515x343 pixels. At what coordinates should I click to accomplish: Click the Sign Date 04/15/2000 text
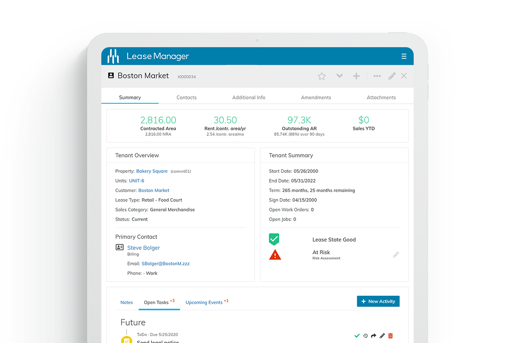pyautogui.click(x=293, y=200)
